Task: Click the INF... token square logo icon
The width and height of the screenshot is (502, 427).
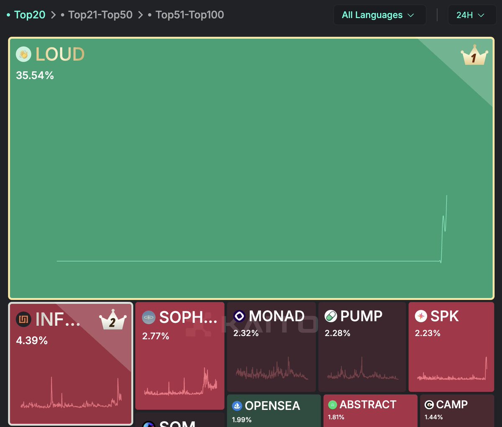Action: coord(23,320)
